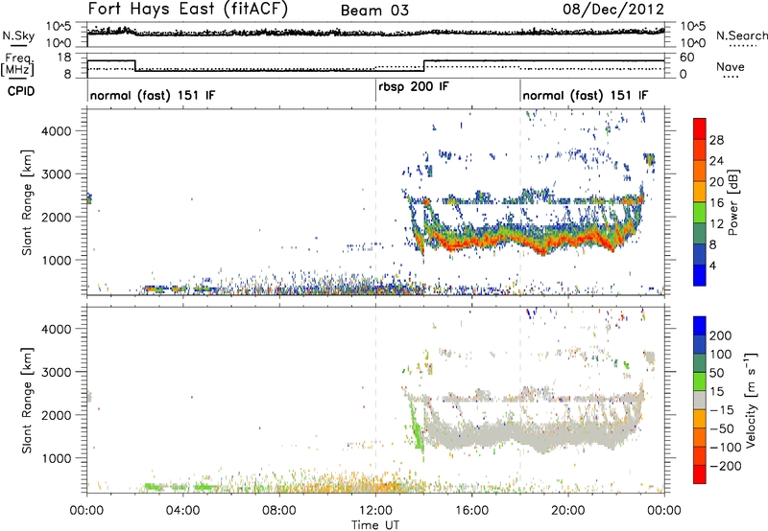Viewport: 768px width, 531px height.
Task: Click 'Slant Range [km]' label of velocity panel
Action: (x=27, y=401)
